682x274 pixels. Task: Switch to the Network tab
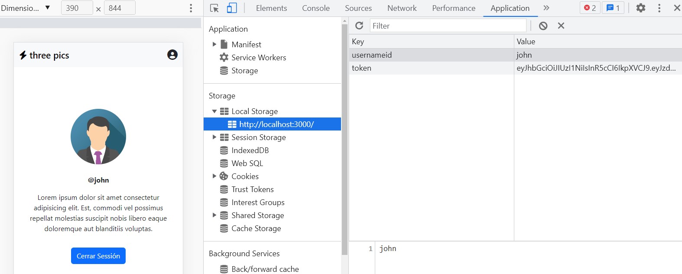click(x=402, y=8)
